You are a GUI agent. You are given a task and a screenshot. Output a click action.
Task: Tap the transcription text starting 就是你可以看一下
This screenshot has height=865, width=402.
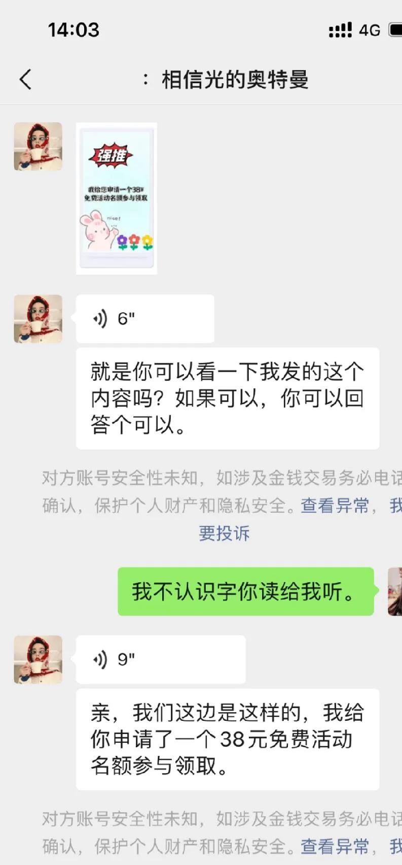[228, 398]
